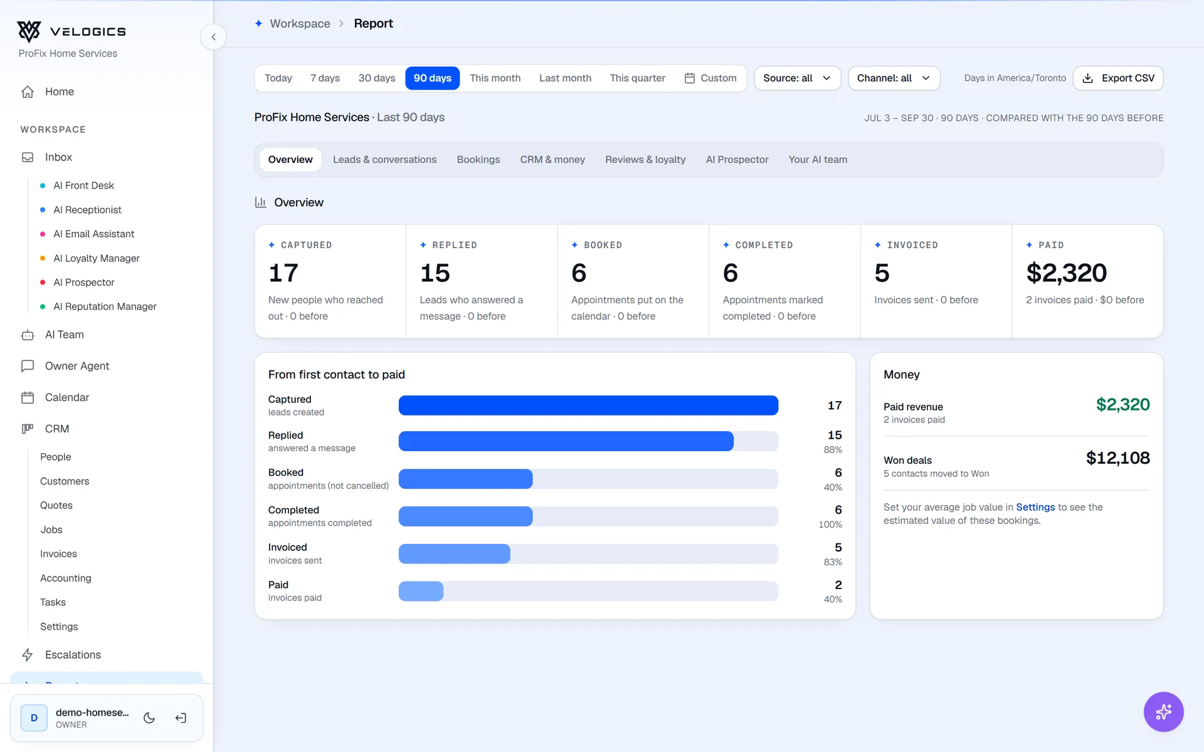Click the CRM board icon
The image size is (1204, 752).
[x=28, y=429]
